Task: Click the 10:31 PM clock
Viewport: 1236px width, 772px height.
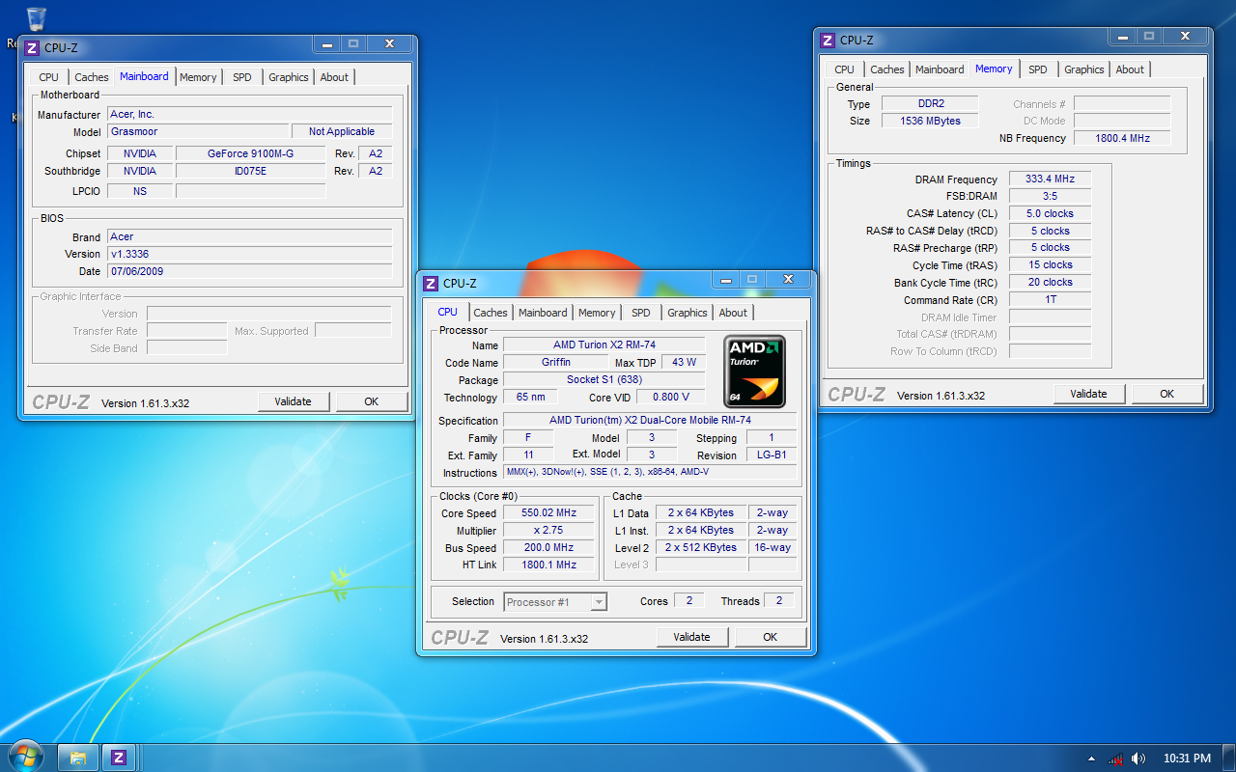Action: pos(1187,758)
